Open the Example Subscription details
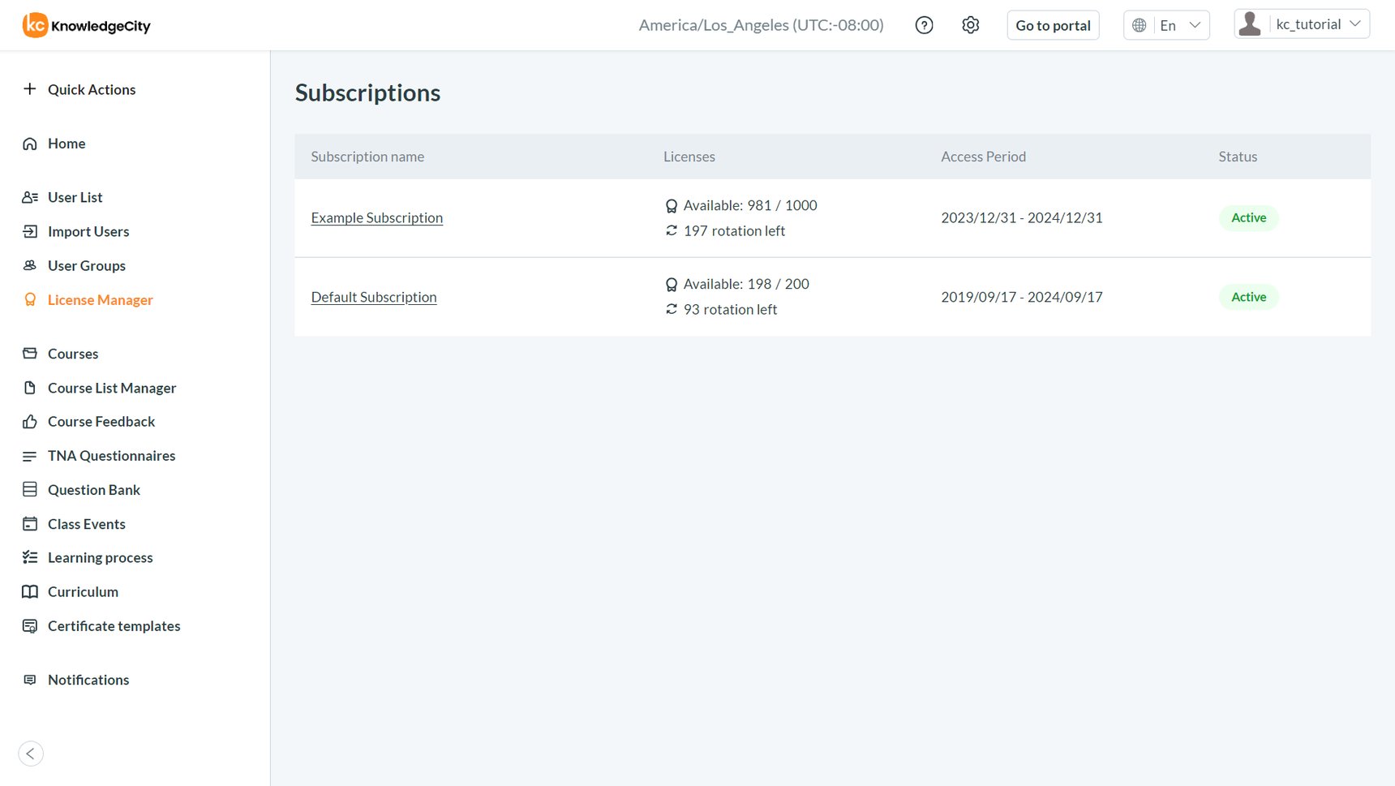1395x786 pixels. pyautogui.click(x=376, y=217)
